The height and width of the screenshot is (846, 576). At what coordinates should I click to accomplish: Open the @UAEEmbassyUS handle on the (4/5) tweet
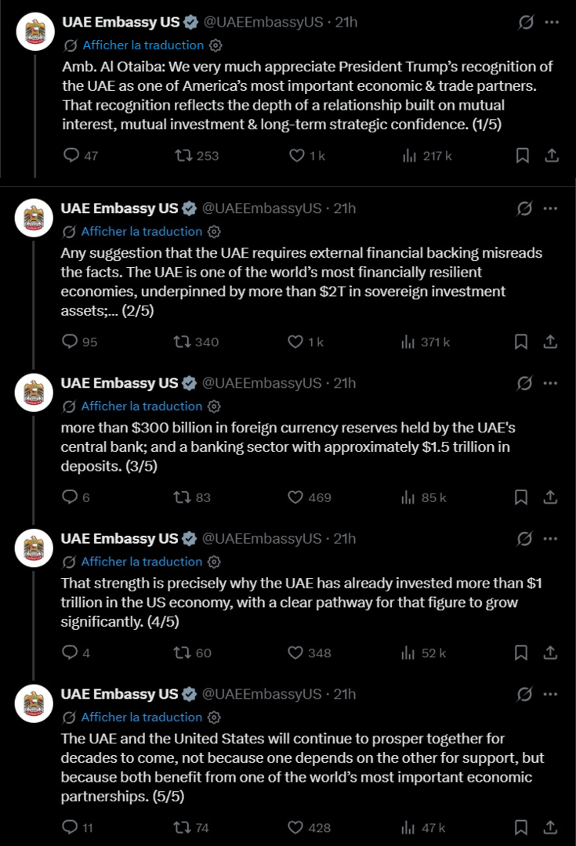[x=262, y=539]
